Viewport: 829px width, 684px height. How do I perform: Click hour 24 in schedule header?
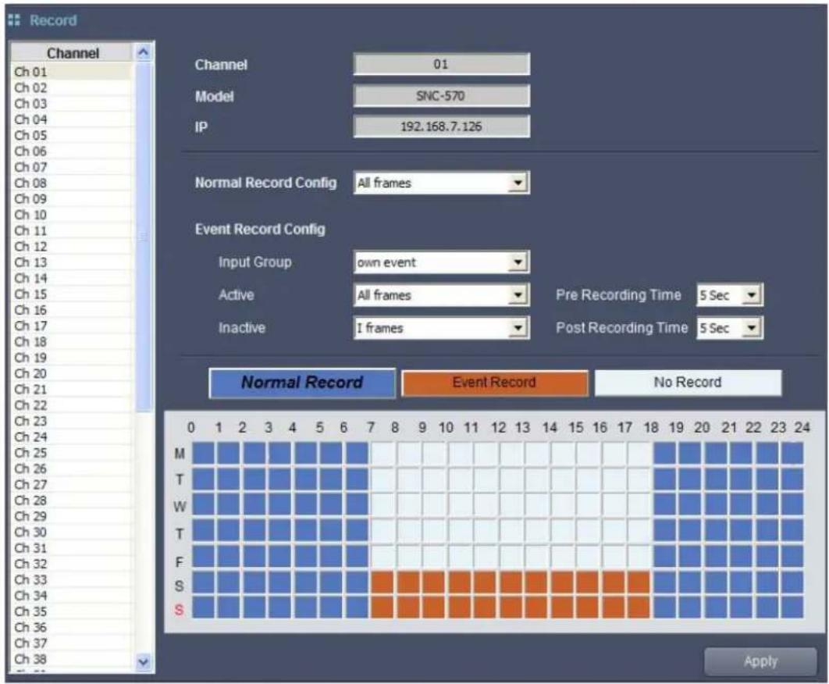tap(802, 427)
